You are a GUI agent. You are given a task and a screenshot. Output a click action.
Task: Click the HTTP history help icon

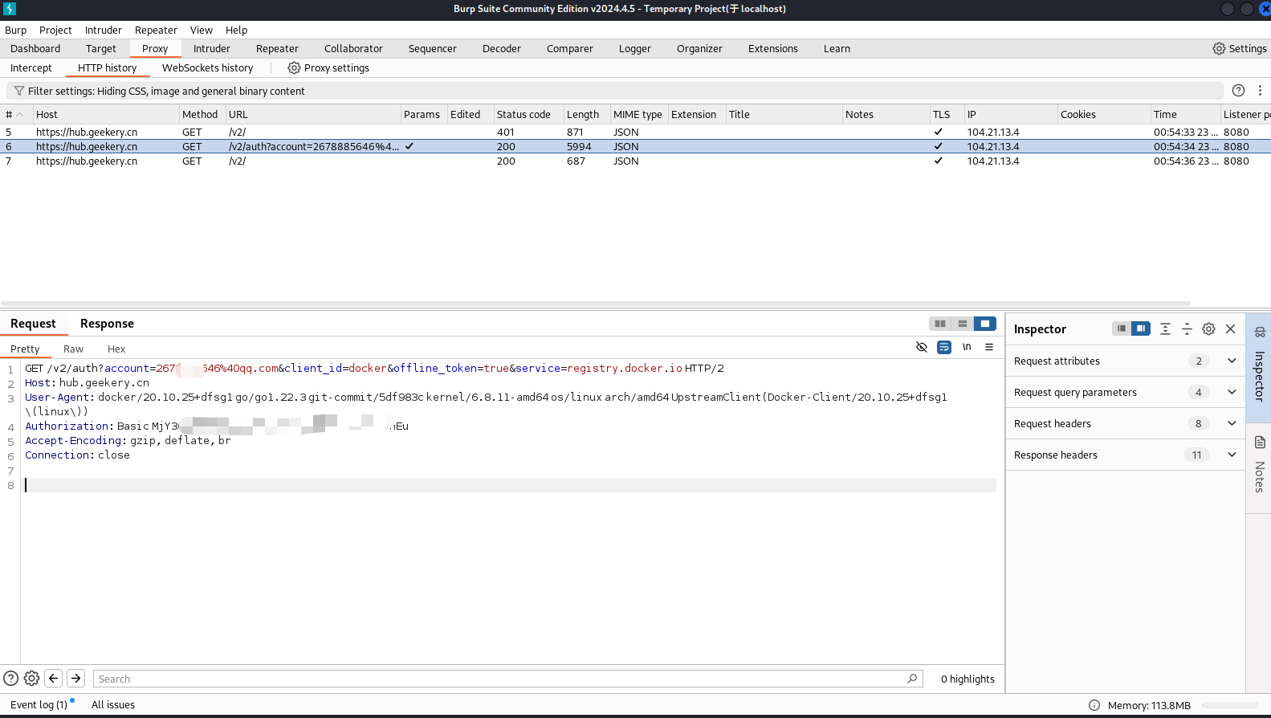[1238, 91]
